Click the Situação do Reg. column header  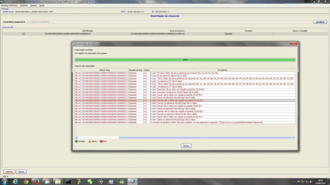pyautogui.click(x=136, y=70)
